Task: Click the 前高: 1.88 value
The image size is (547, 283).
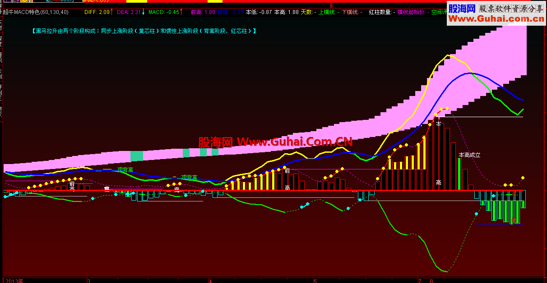Action: 203,12
